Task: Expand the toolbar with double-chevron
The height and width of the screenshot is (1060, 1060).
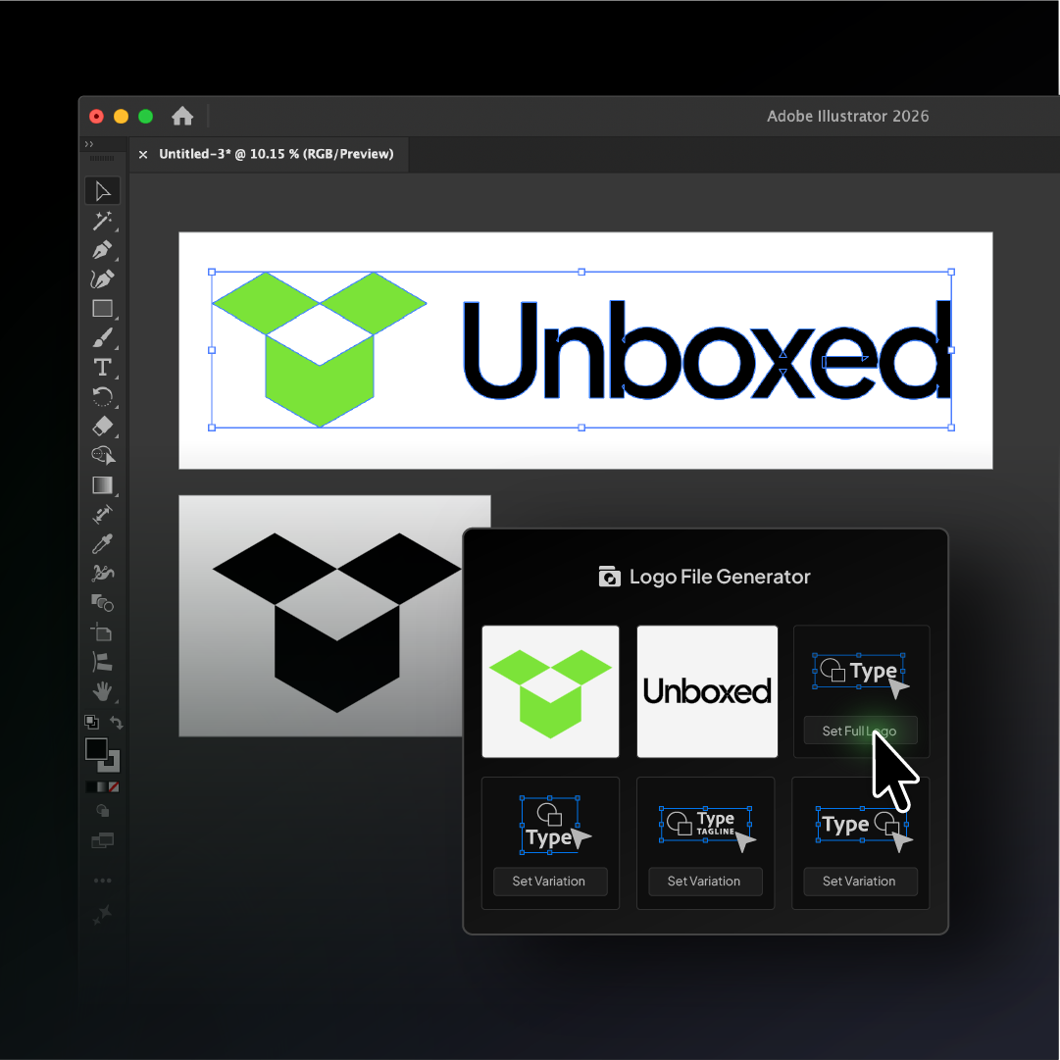Action: [x=88, y=144]
